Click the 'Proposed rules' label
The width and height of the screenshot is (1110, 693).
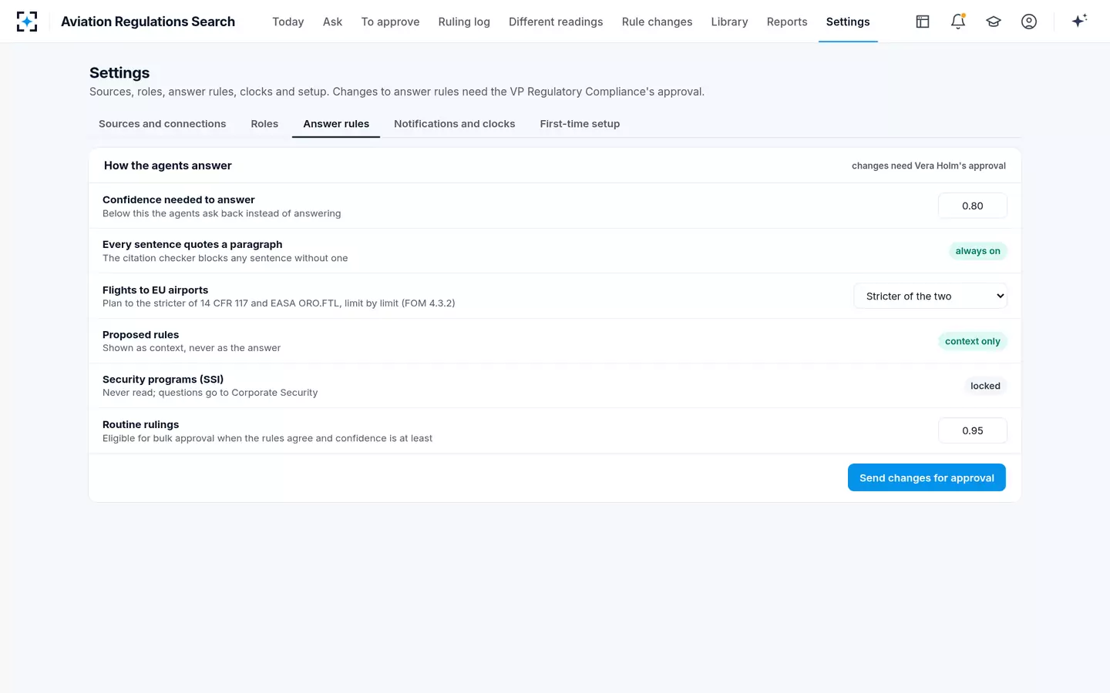click(x=141, y=335)
